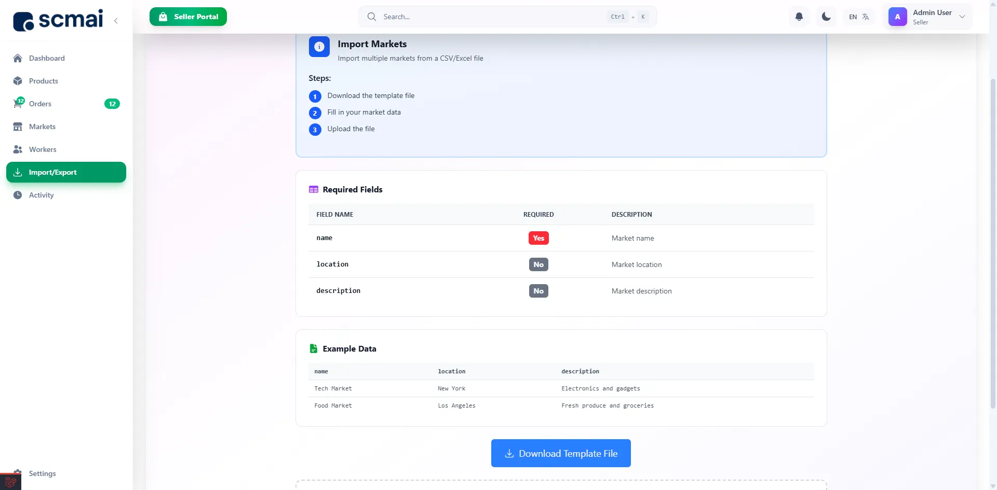Viewport: 997px width, 490px height.
Task: Click the 'No' badge in description row
Action: point(538,291)
